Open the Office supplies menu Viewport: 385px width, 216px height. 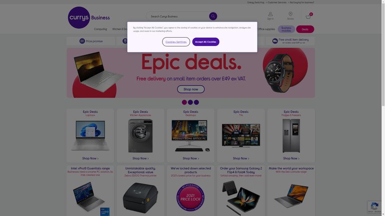[266, 29]
